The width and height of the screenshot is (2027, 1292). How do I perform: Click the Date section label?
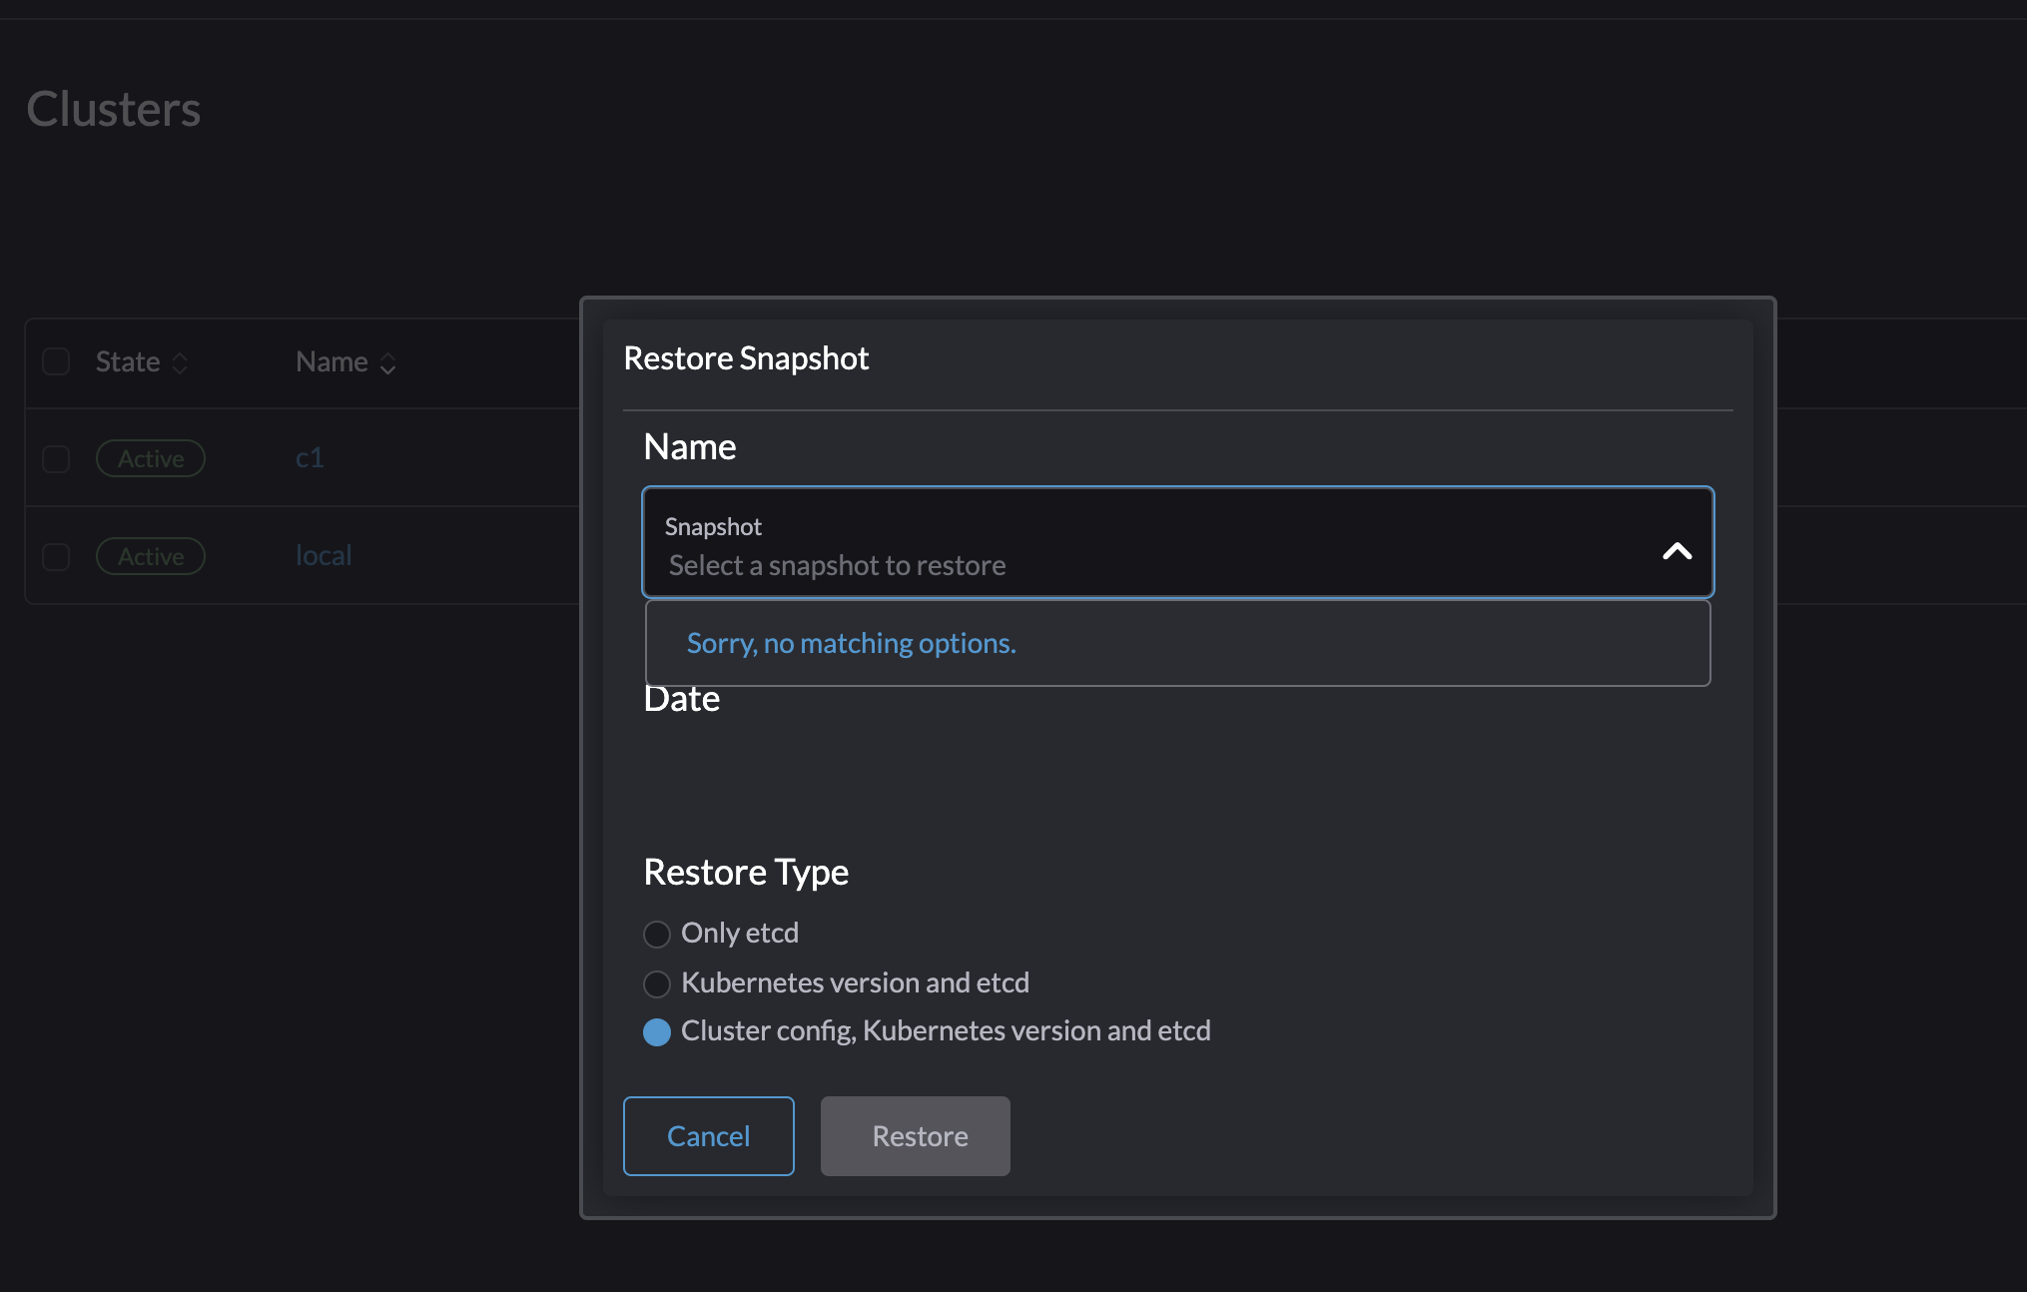pyautogui.click(x=682, y=699)
